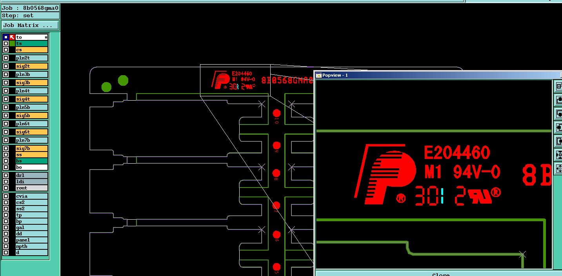This screenshot has height=276, width=562.
Task: Select the 'bp' layer name
Action: [32, 221]
